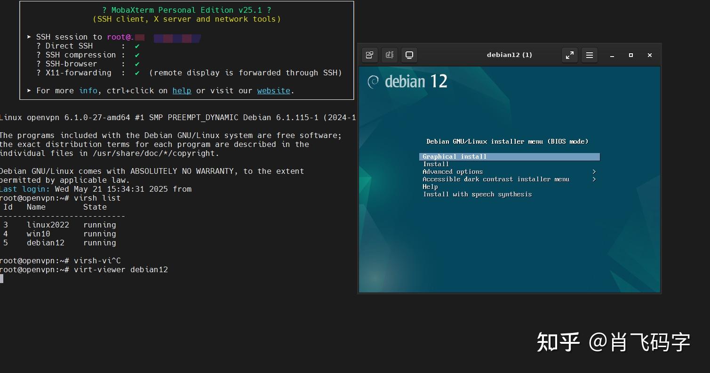Viewport: 710px width, 373px height.
Task: Click the 'SSH-browser' line in banner
Action: (x=88, y=64)
